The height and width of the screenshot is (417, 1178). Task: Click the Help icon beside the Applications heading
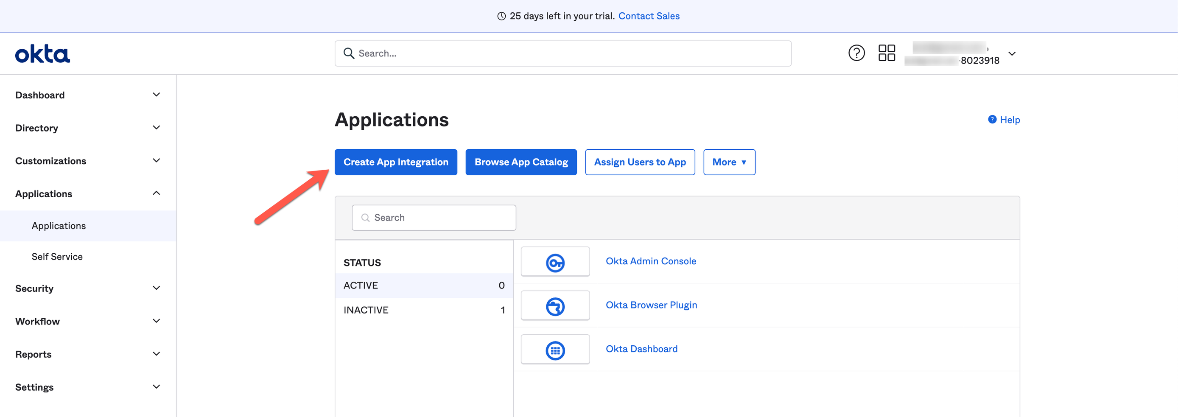point(992,119)
